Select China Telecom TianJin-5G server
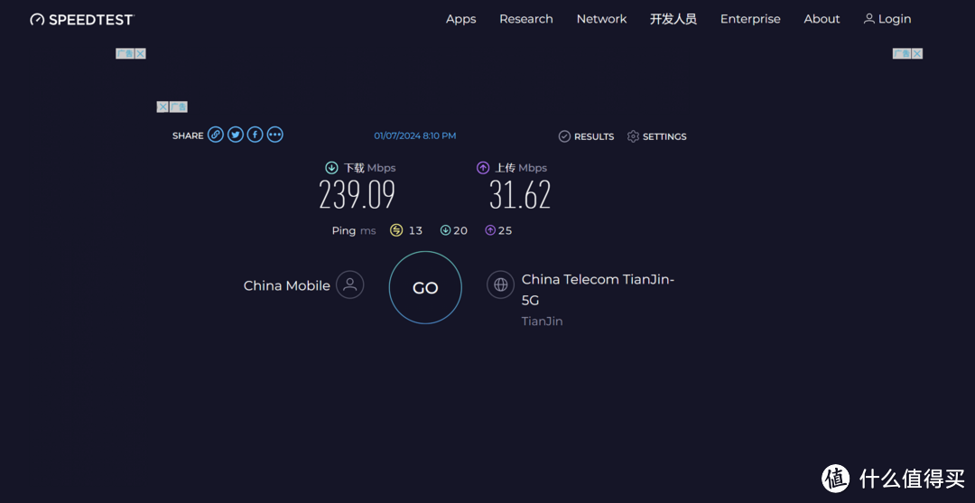The image size is (975, 503). (599, 290)
